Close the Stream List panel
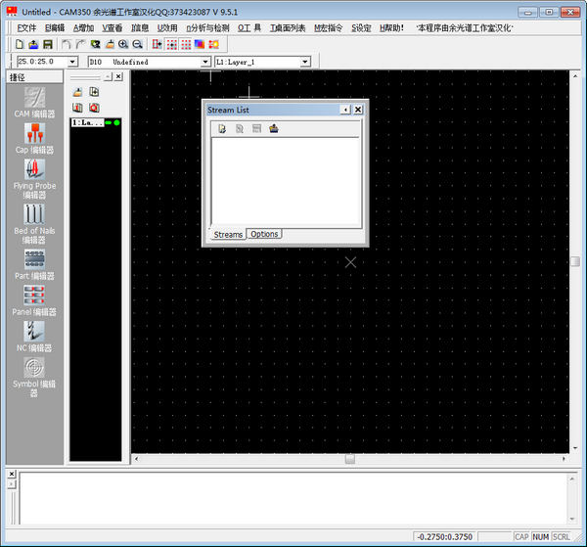 coord(358,110)
